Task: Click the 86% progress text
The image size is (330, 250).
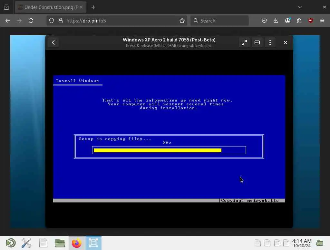Action: (x=167, y=143)
